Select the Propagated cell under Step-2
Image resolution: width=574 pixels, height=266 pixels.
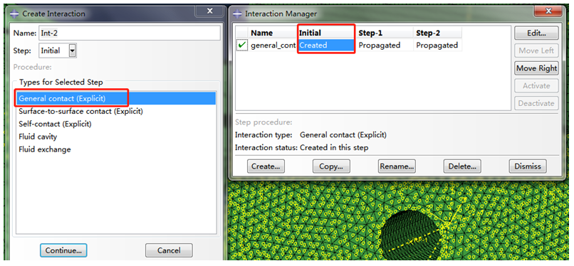coord(437,46)
